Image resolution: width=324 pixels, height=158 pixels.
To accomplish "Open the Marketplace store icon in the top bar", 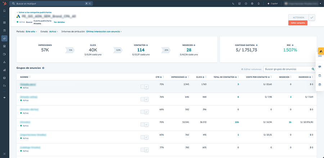I will tap(239, 4).
